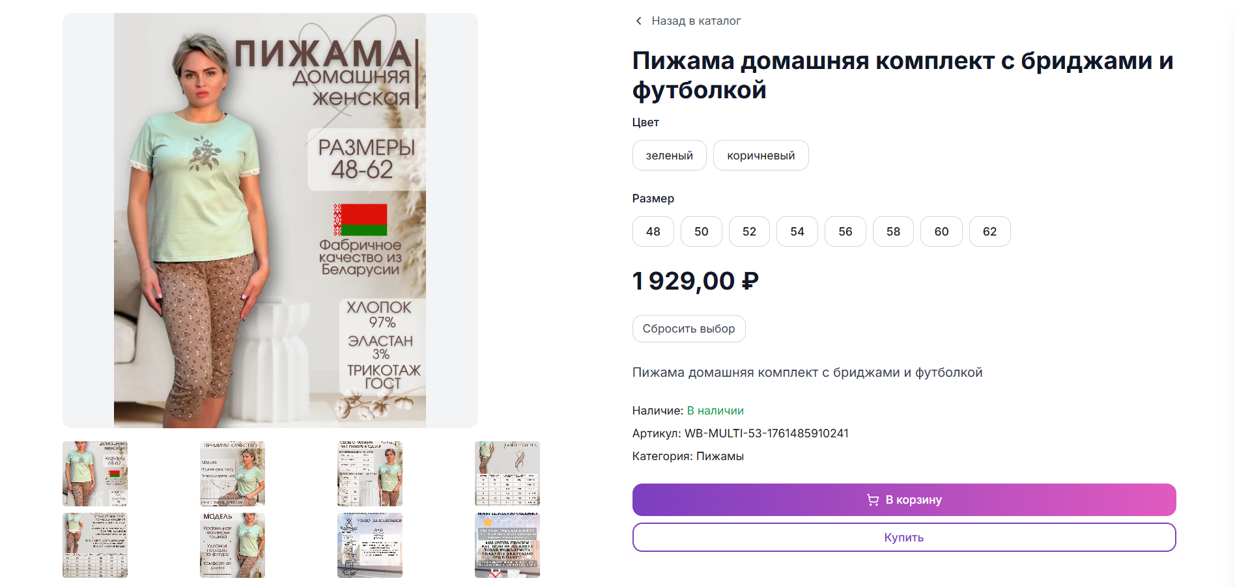
Task: Select size 62
Action: pos(989,232)
